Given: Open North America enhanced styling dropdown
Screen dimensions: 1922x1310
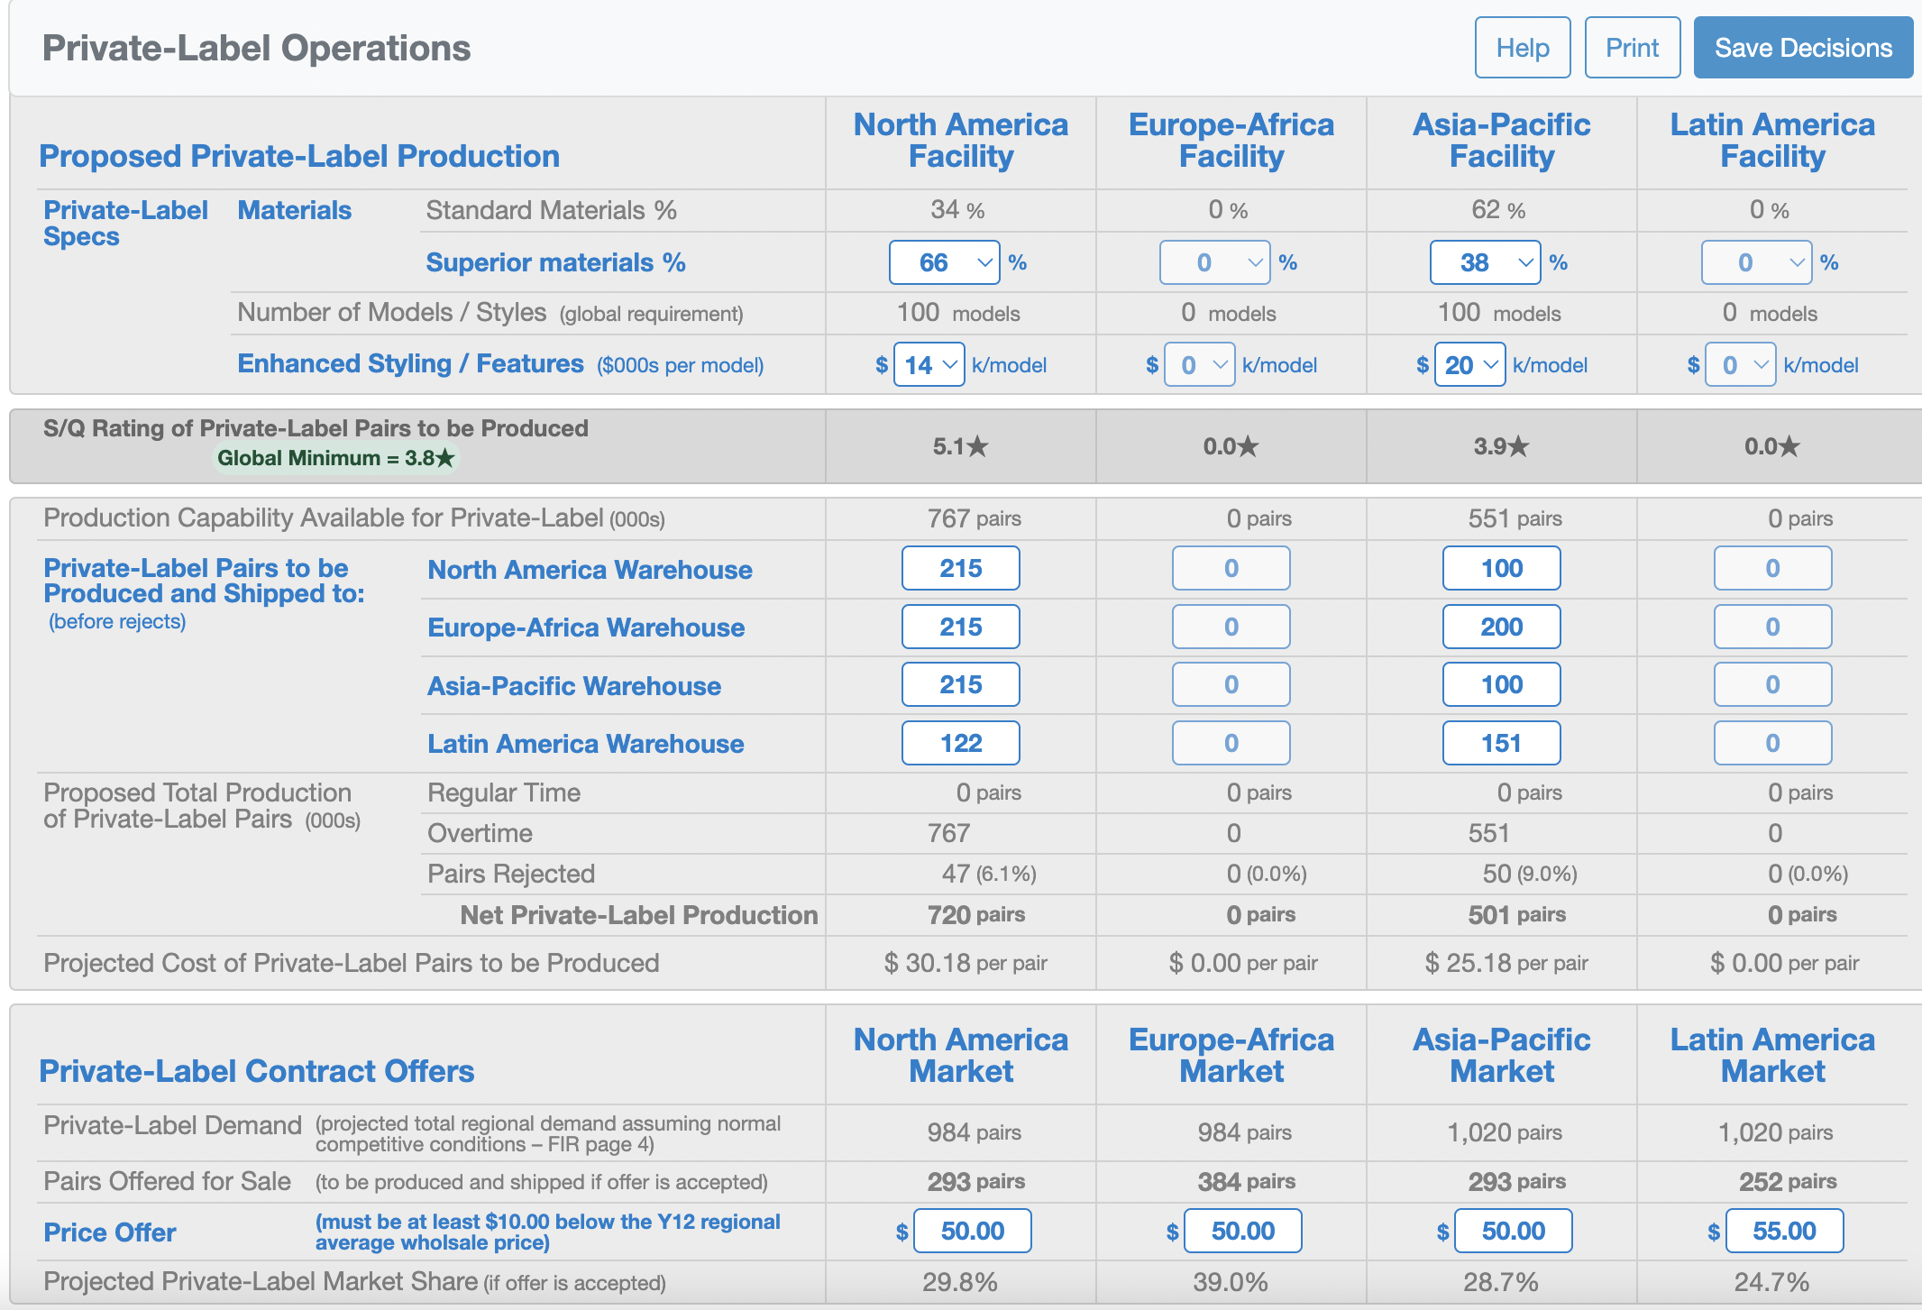Looking at the screenshot, I should [x=929, y=365].
